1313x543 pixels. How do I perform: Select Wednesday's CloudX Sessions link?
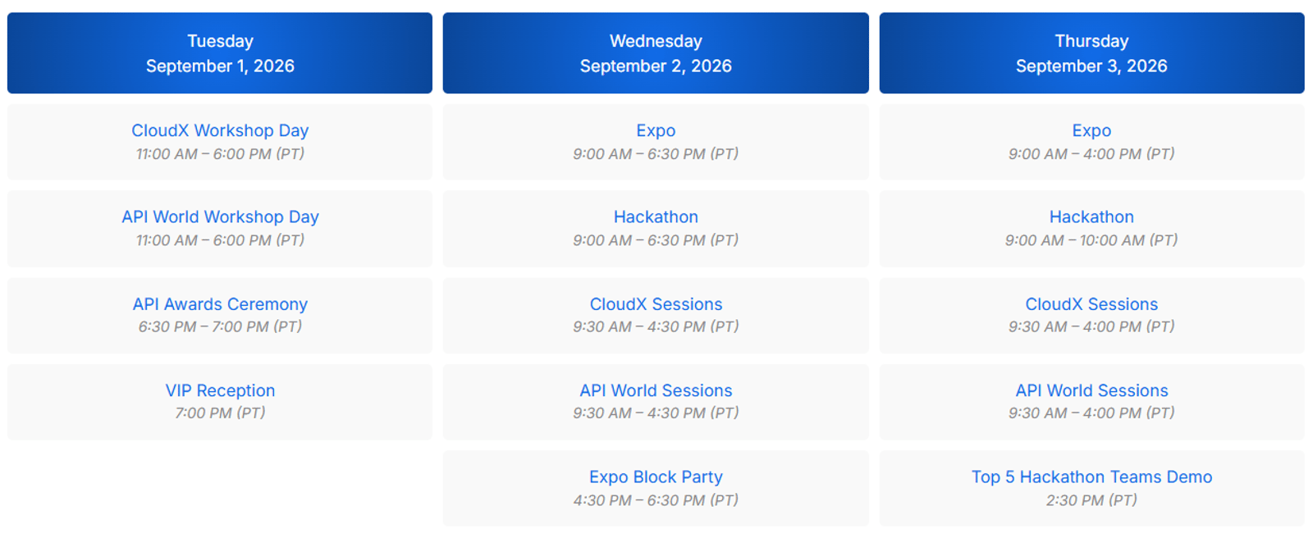tap(656, 303)
